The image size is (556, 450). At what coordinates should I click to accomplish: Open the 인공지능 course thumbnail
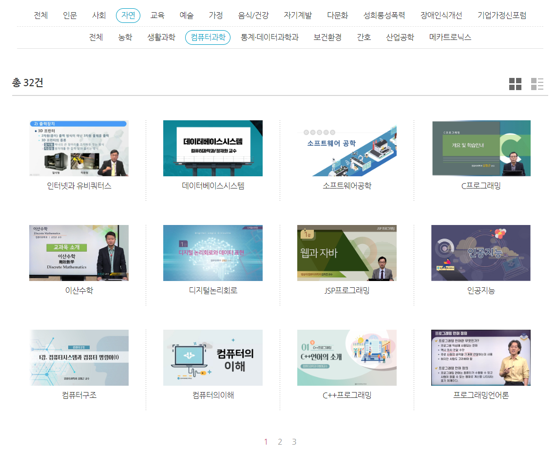(481, 253)
